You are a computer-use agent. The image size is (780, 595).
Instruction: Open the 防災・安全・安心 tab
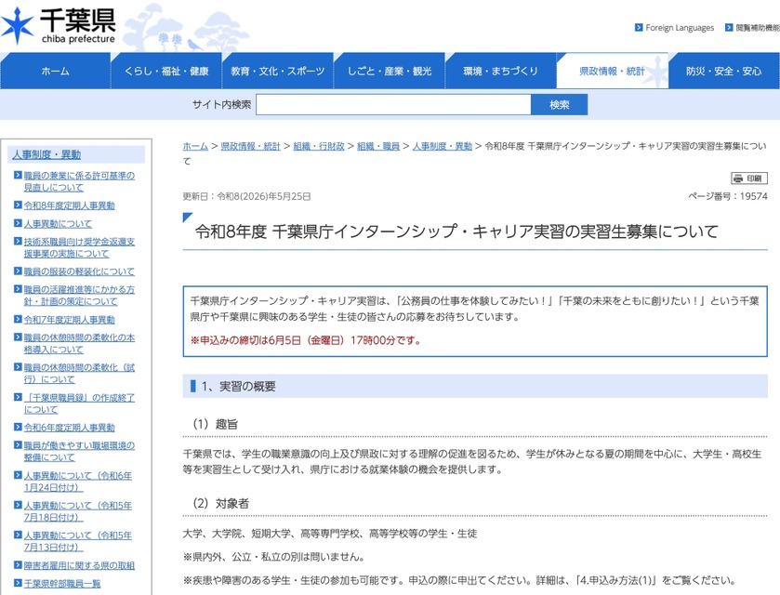724,71
